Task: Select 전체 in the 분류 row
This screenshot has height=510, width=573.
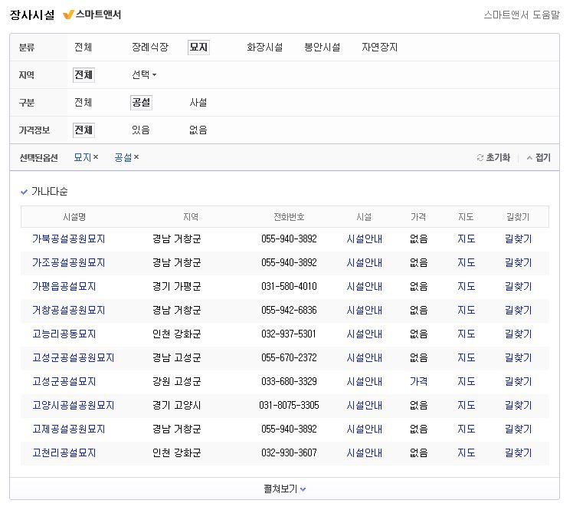Action: (83, 48)
